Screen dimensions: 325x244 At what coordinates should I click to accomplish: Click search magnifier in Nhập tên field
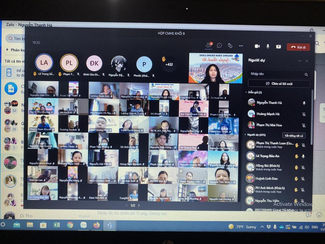306,75
